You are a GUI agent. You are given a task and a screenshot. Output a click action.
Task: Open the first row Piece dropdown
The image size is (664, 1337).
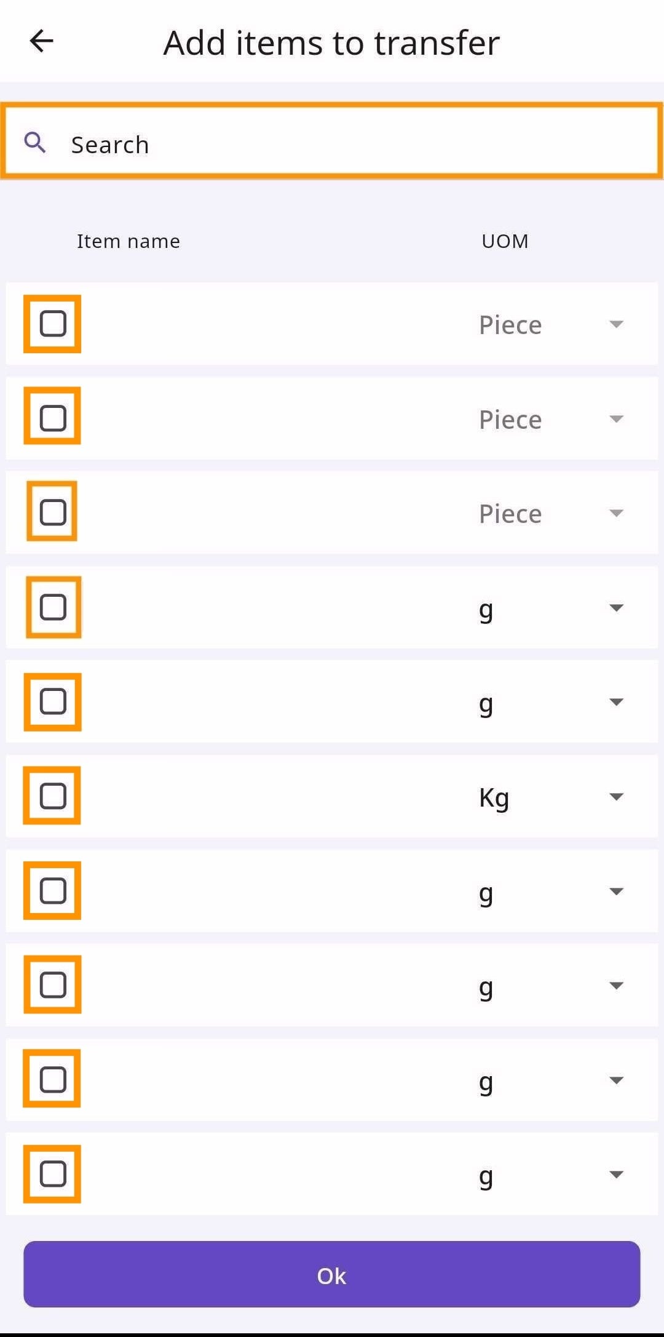click(x=615, y=324)
